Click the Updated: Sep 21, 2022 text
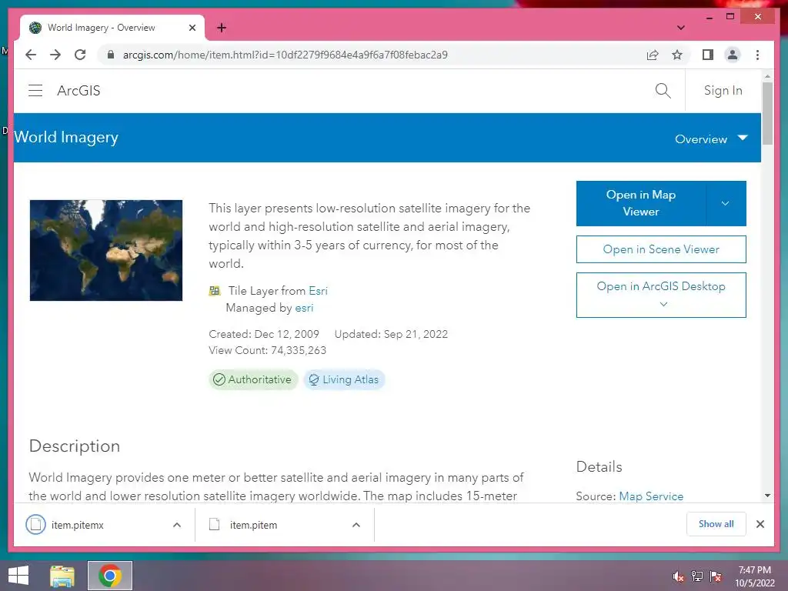The width and height of the screenshot is (788, 591). (391, 334)
